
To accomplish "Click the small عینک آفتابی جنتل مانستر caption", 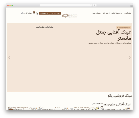I will [x=45, y=27].
